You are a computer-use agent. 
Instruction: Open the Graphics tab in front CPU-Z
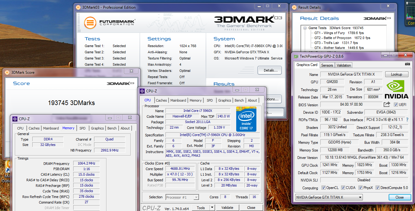coord(224,100)
